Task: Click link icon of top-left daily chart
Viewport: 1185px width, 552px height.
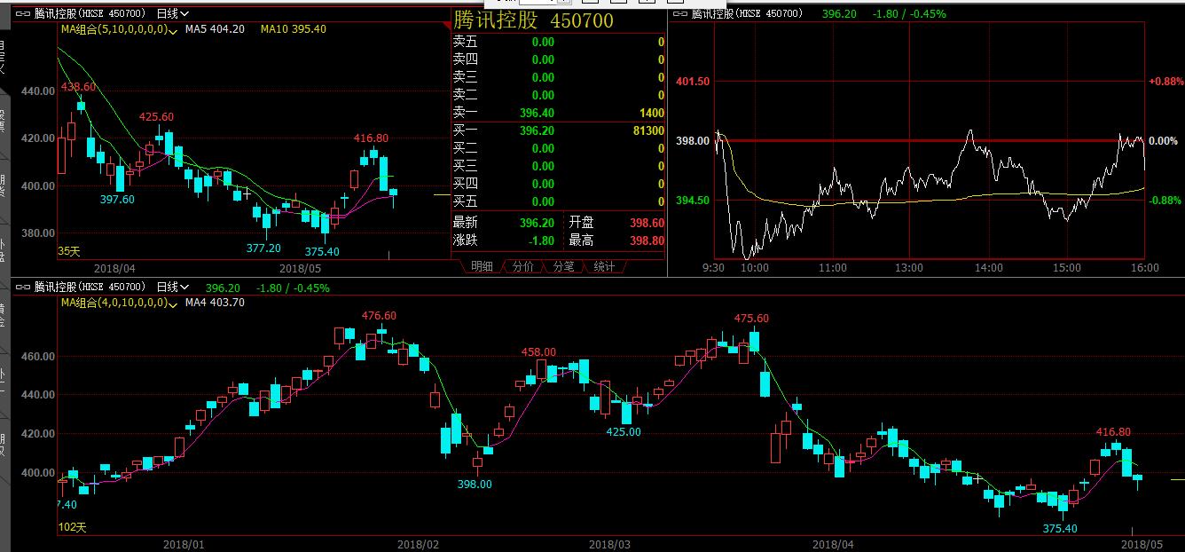Action: pos(23,14)
